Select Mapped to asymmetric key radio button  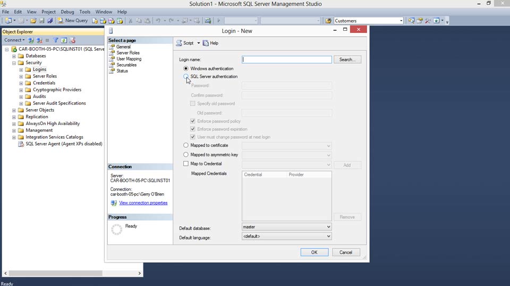pyautogui.click(x=186, y=155)
